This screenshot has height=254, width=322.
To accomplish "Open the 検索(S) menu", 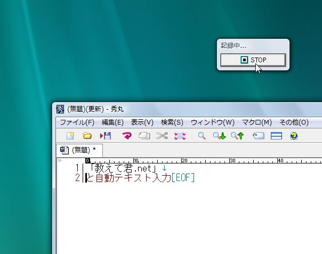I will click(172, 122).
